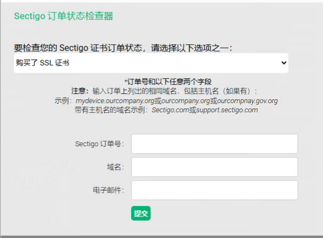Focus the Sectigo 订单号 input field

(x=214, y=144)
